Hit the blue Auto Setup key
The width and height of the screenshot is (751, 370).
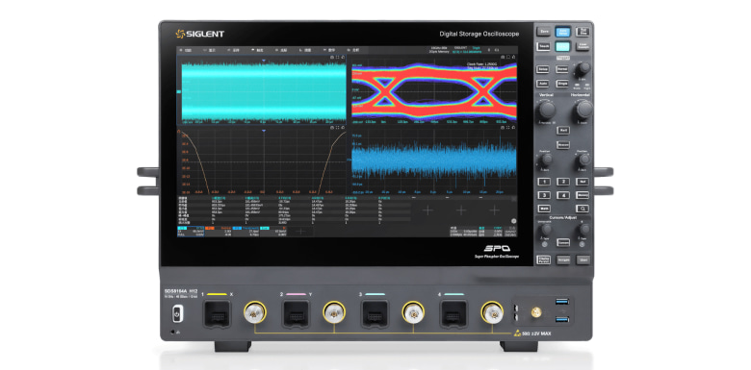(x=563, y=32)
